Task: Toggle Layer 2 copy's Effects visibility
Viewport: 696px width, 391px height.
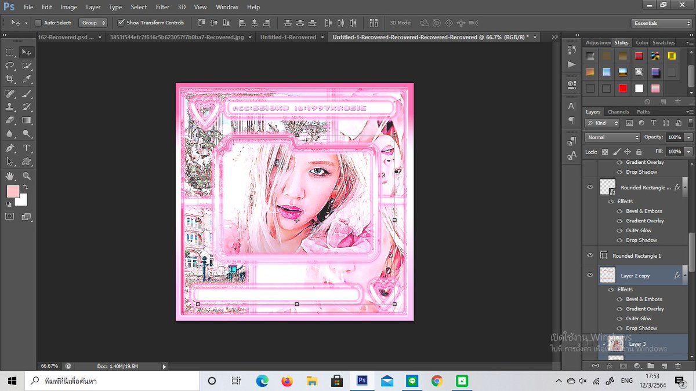Action: (x=611, y=290)
